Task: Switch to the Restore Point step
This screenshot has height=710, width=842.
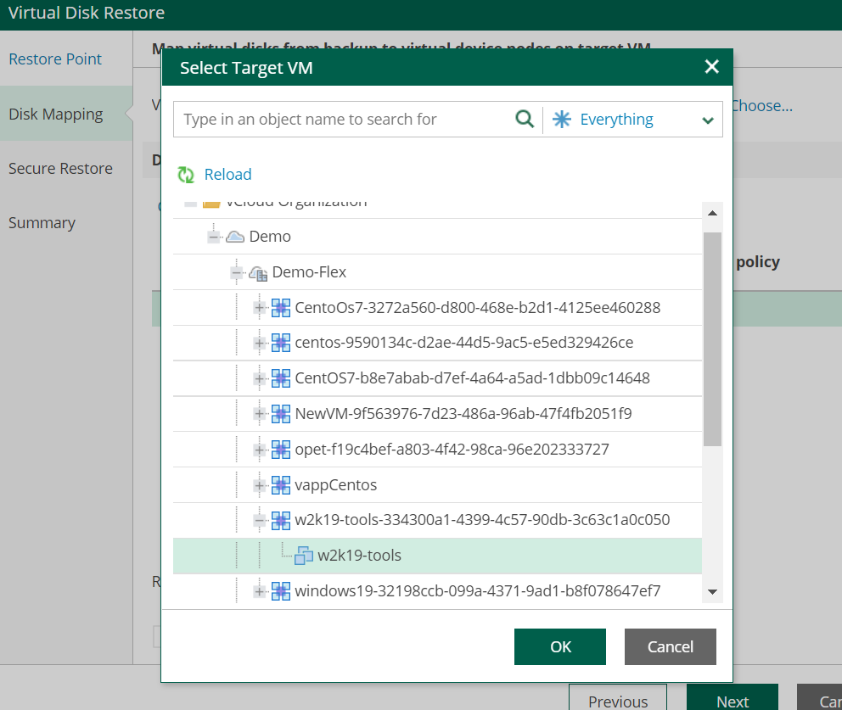Action: click(x=55, y=59)
